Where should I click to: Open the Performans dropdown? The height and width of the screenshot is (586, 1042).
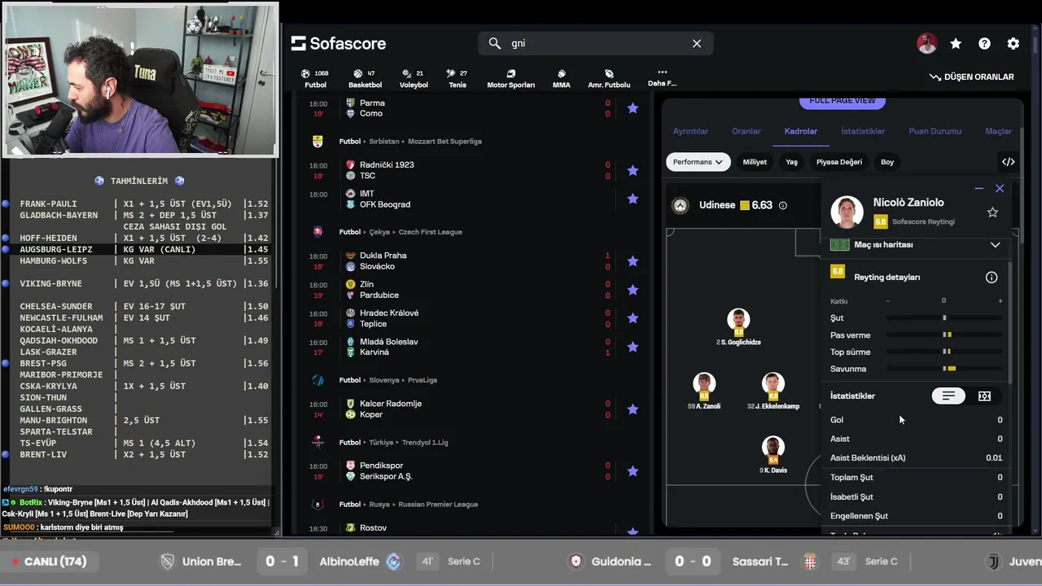point(698,162)
